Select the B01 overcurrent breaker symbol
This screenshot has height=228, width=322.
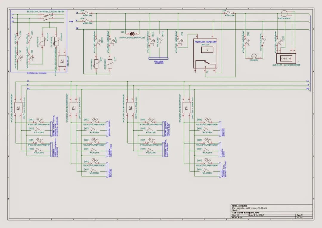pos(38,121)
